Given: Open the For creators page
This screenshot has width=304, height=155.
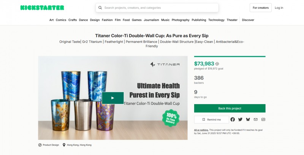Looking at the screenshot, I should pyautogui.click(x=261, y=8).
